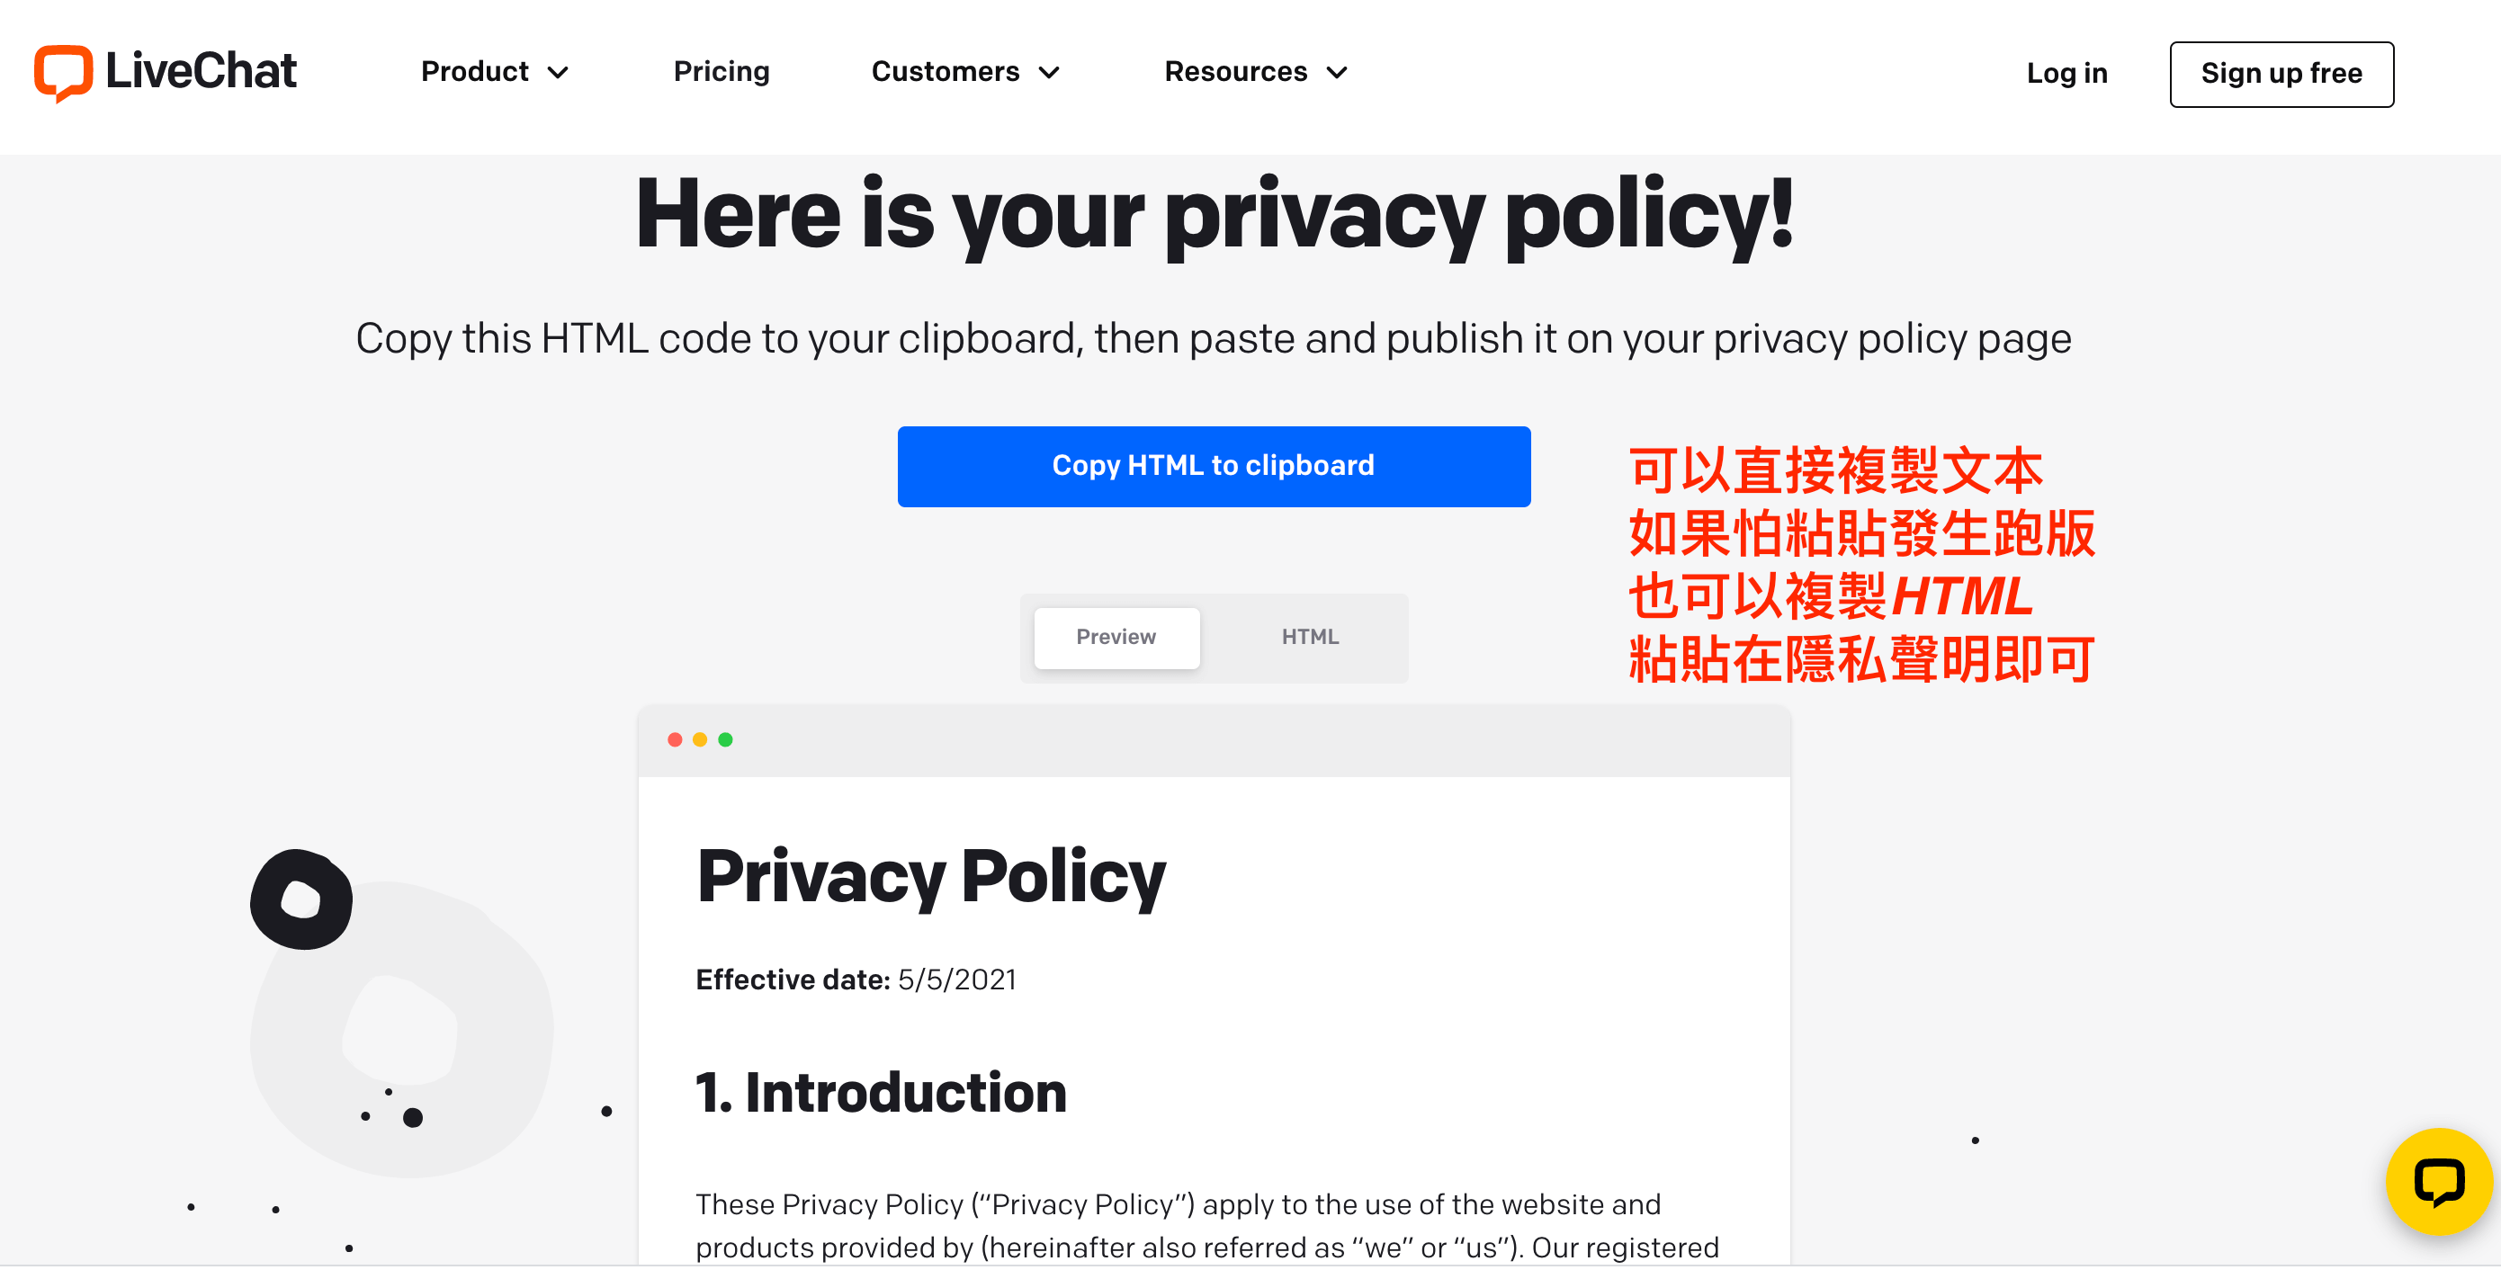2501x1270 pixels.
Task: Switch to the HTML tab
Action: (x=1311, y=637)
